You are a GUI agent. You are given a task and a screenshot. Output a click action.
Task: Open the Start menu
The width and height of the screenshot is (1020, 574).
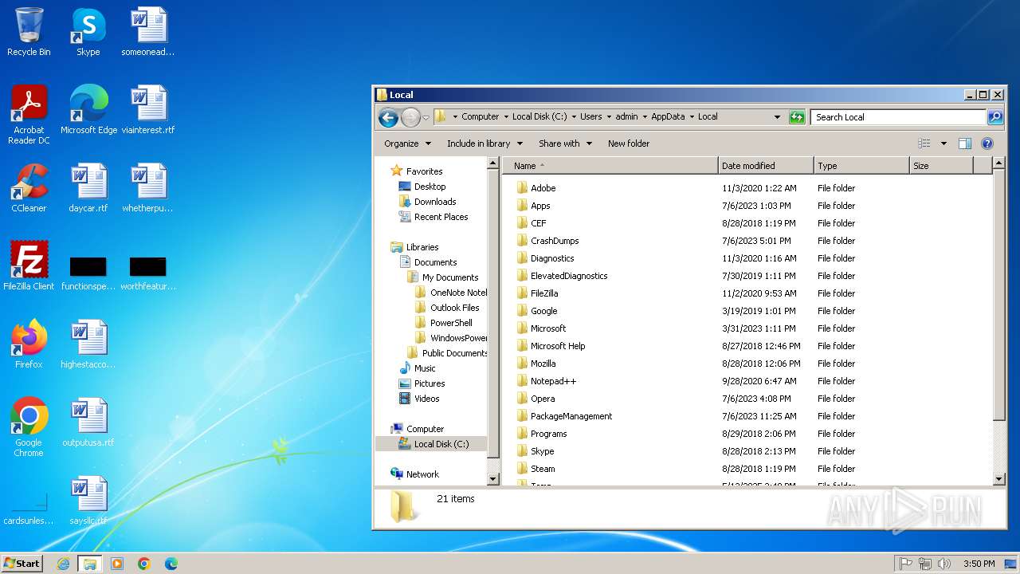coord(22,564)
